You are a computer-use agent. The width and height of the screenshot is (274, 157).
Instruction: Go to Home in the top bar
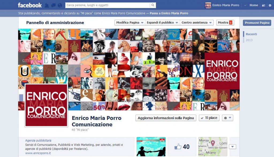(x=254, y=5)
